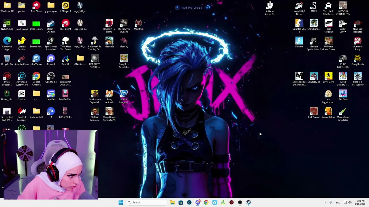Open Counter-Strike 2
369x207 pixels.
coord(299,26)
